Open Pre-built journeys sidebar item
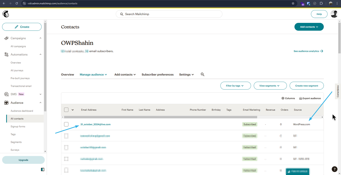The width and height of the screenshot is (341, 175). coord(20,78)
